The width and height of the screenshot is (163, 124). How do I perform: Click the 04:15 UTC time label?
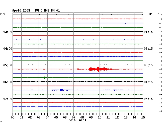(x=148, y=82)
